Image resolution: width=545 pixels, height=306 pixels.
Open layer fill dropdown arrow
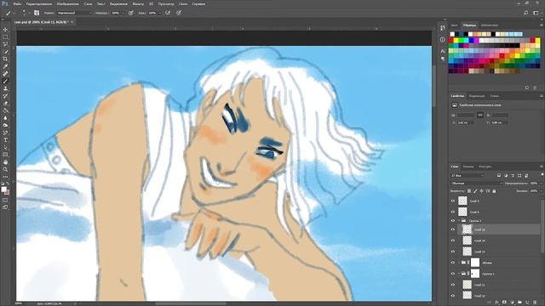click(542, 191)
